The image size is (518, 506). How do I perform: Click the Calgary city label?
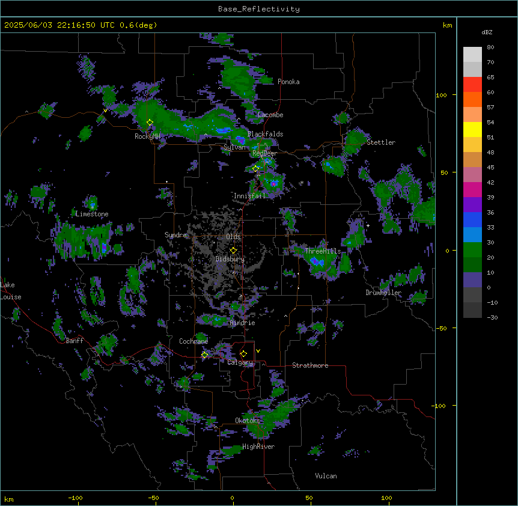240,362
